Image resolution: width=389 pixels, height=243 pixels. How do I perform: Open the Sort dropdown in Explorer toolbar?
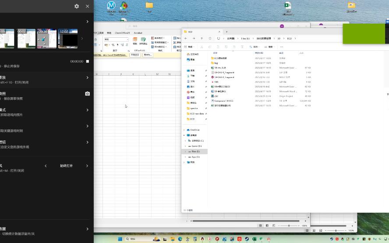click(x=254, y=46)
